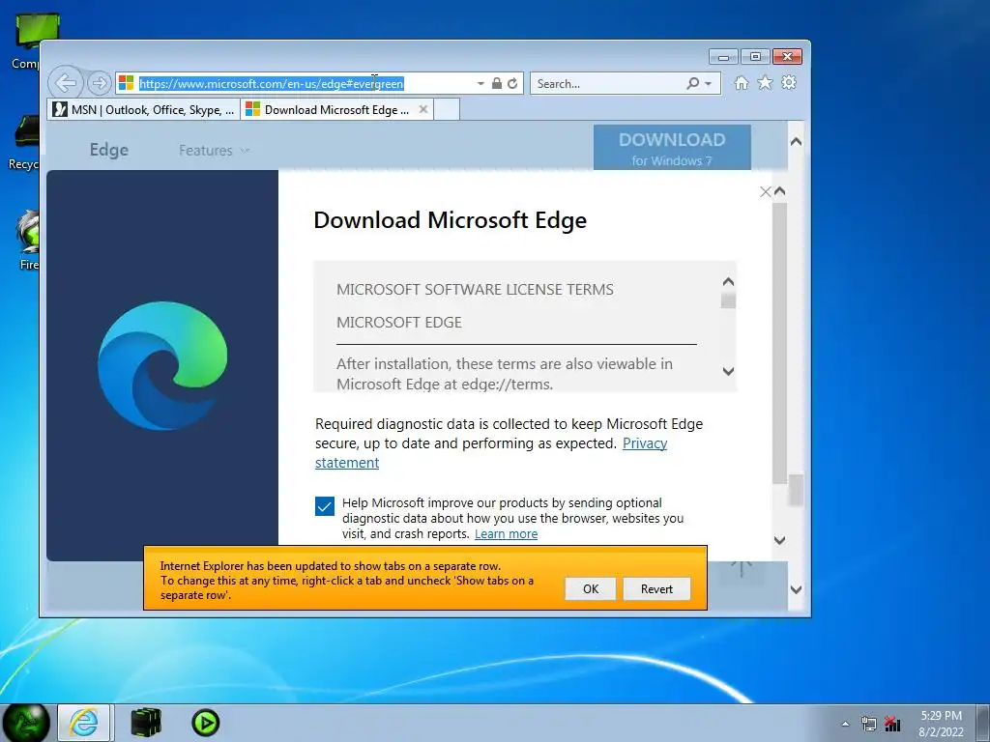
Task: Open the search provider dropdown arrow
Action: coord(709,83)
